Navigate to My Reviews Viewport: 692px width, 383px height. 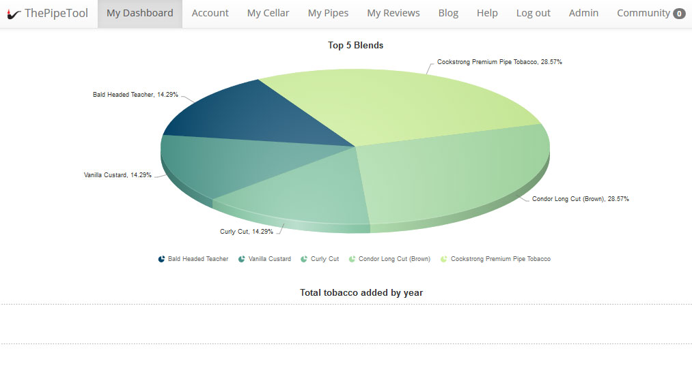[x=393, y=13]
